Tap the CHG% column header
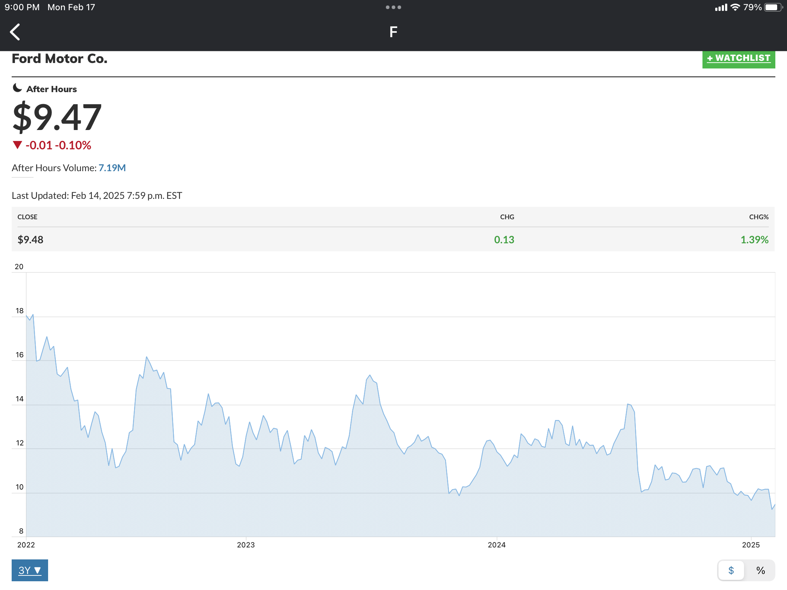This screenshot has width=787, height=590. [759, 217]
